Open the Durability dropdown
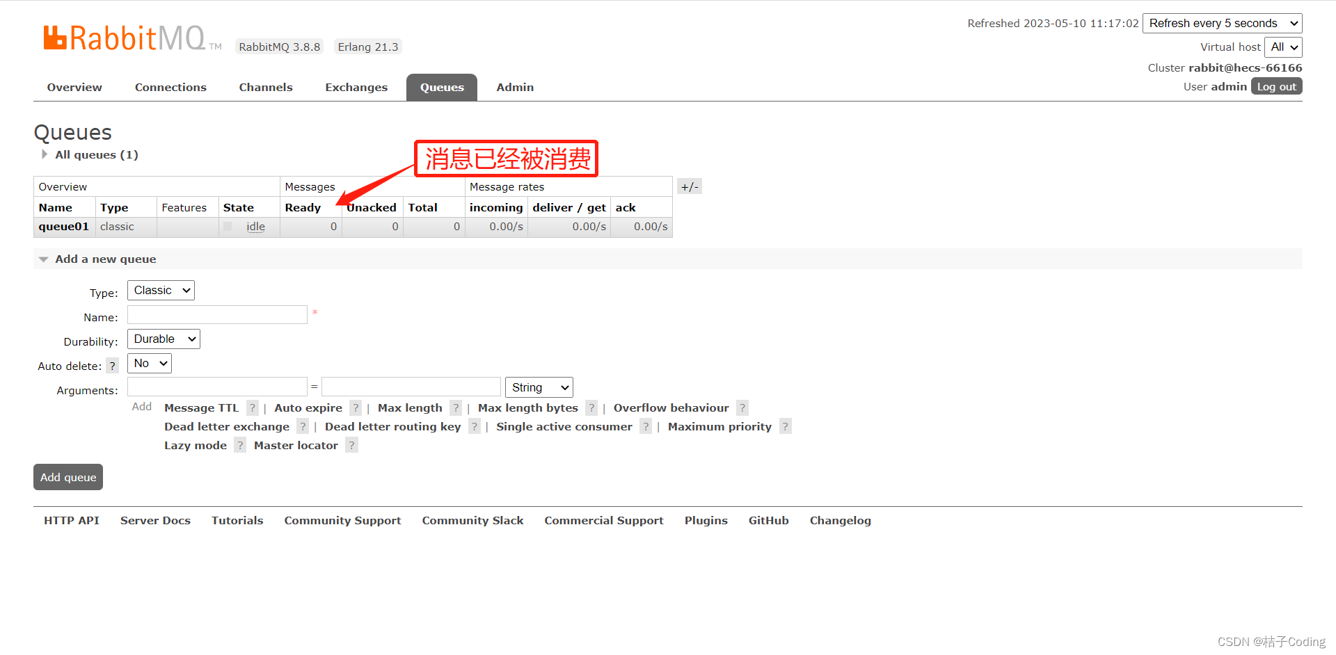The width and height of the screenshot is (1336, 655). (164, 339)
